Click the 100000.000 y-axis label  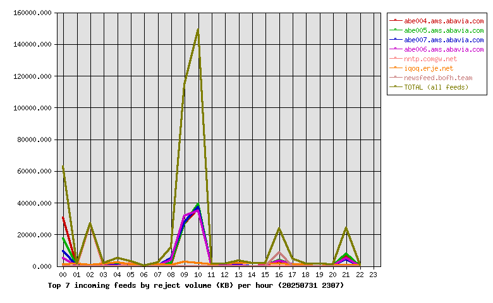coord(32,108)
